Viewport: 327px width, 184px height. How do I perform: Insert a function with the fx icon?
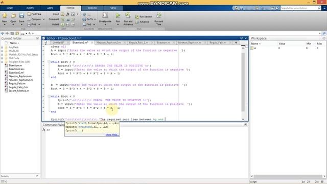click(67, 14)
